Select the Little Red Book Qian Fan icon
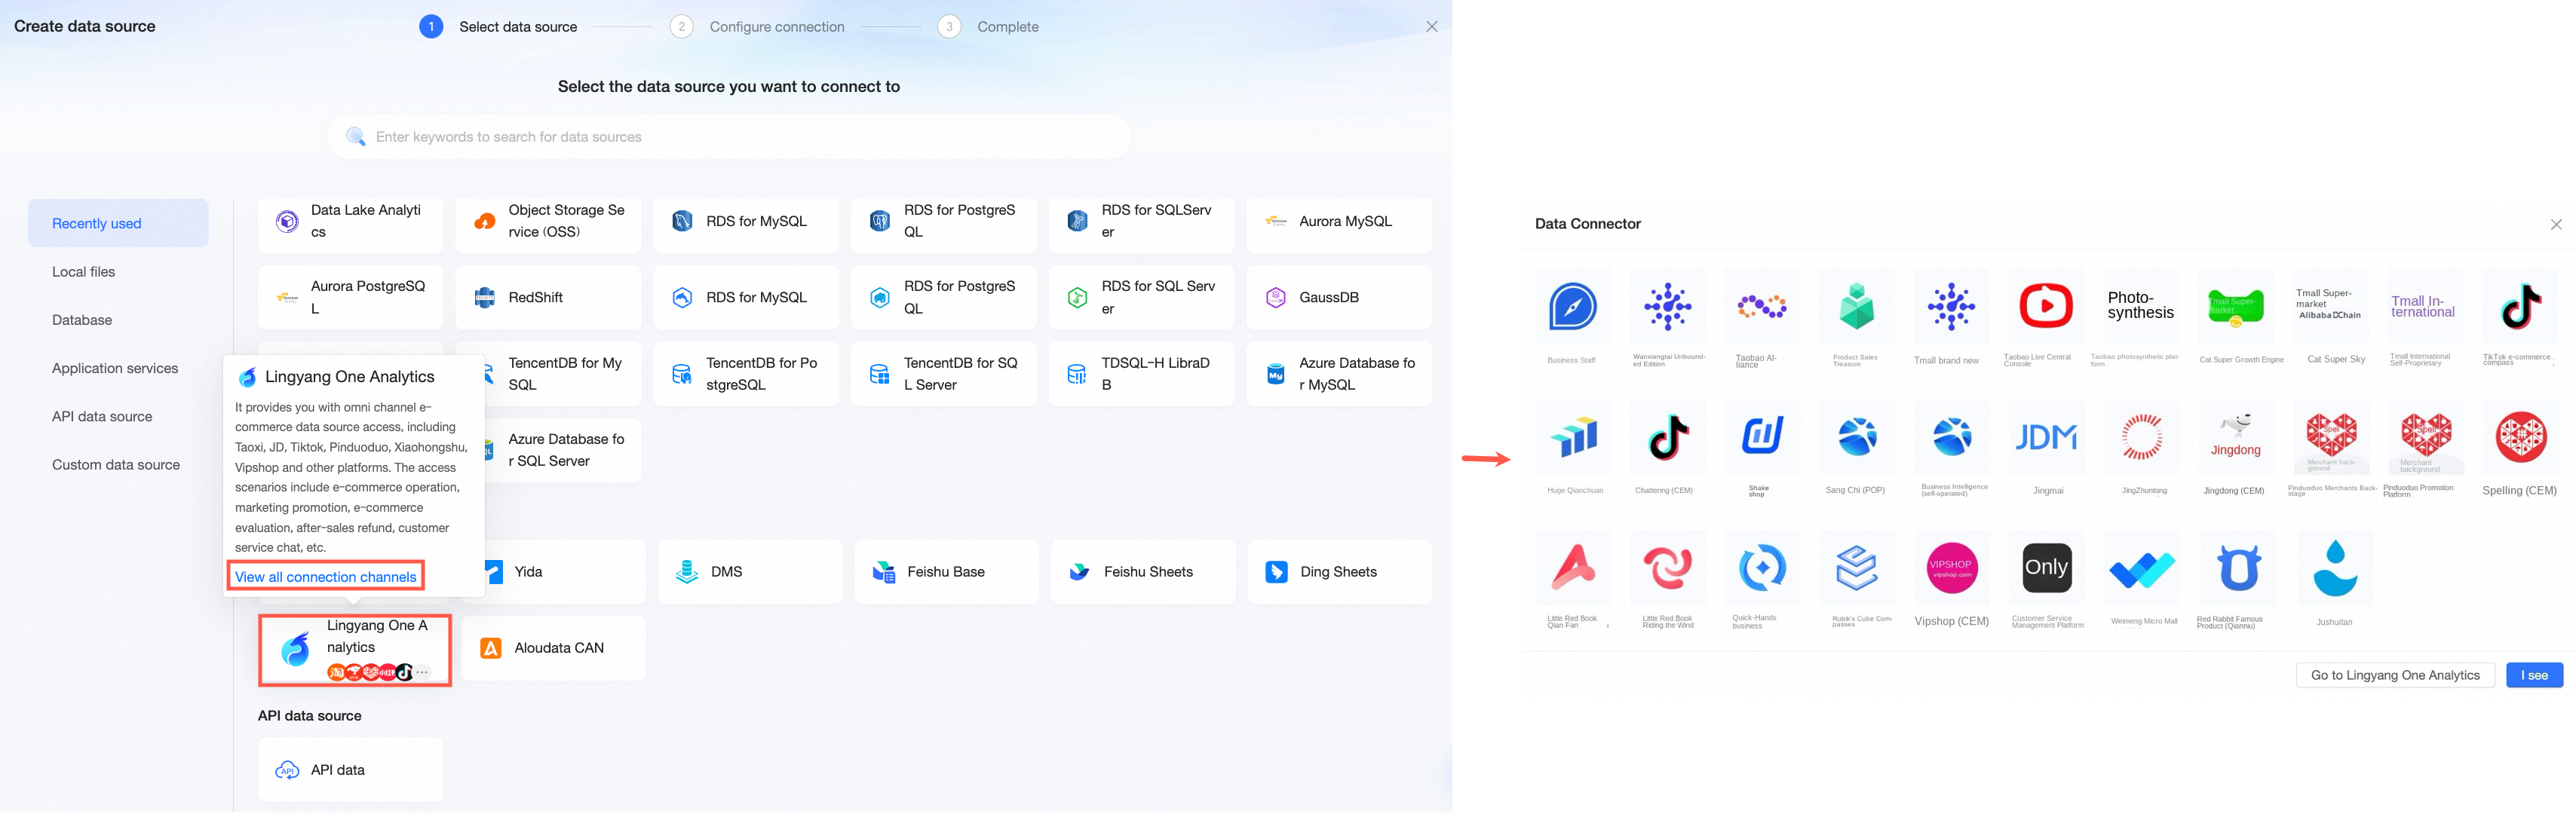 pyautogui.click(x=1572, y=567)
